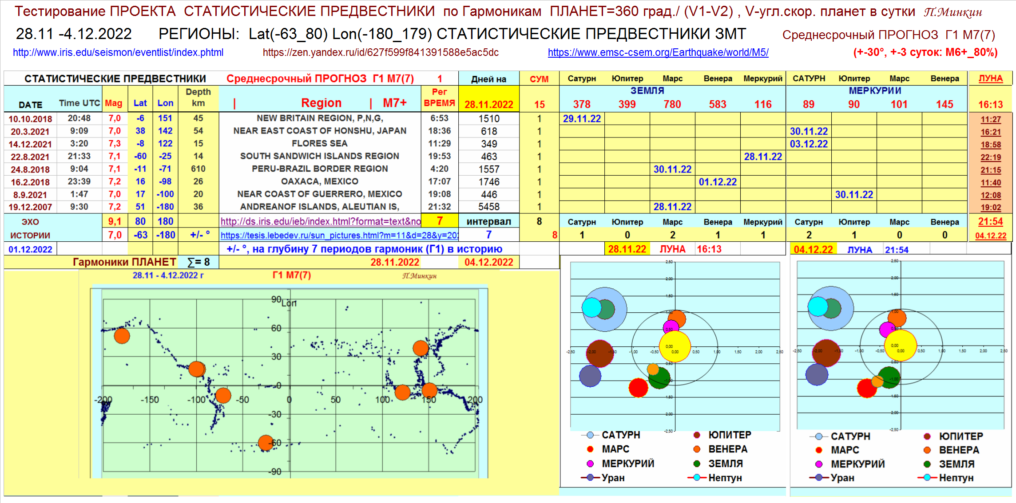
Task: Open the iris.edu seismon eventlist link
Action: click(x=118, y=52)
